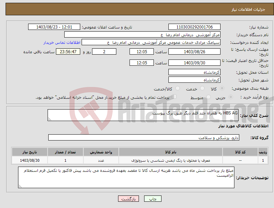Click the announcement date field 1403/08/23 - 12:01

54,27
